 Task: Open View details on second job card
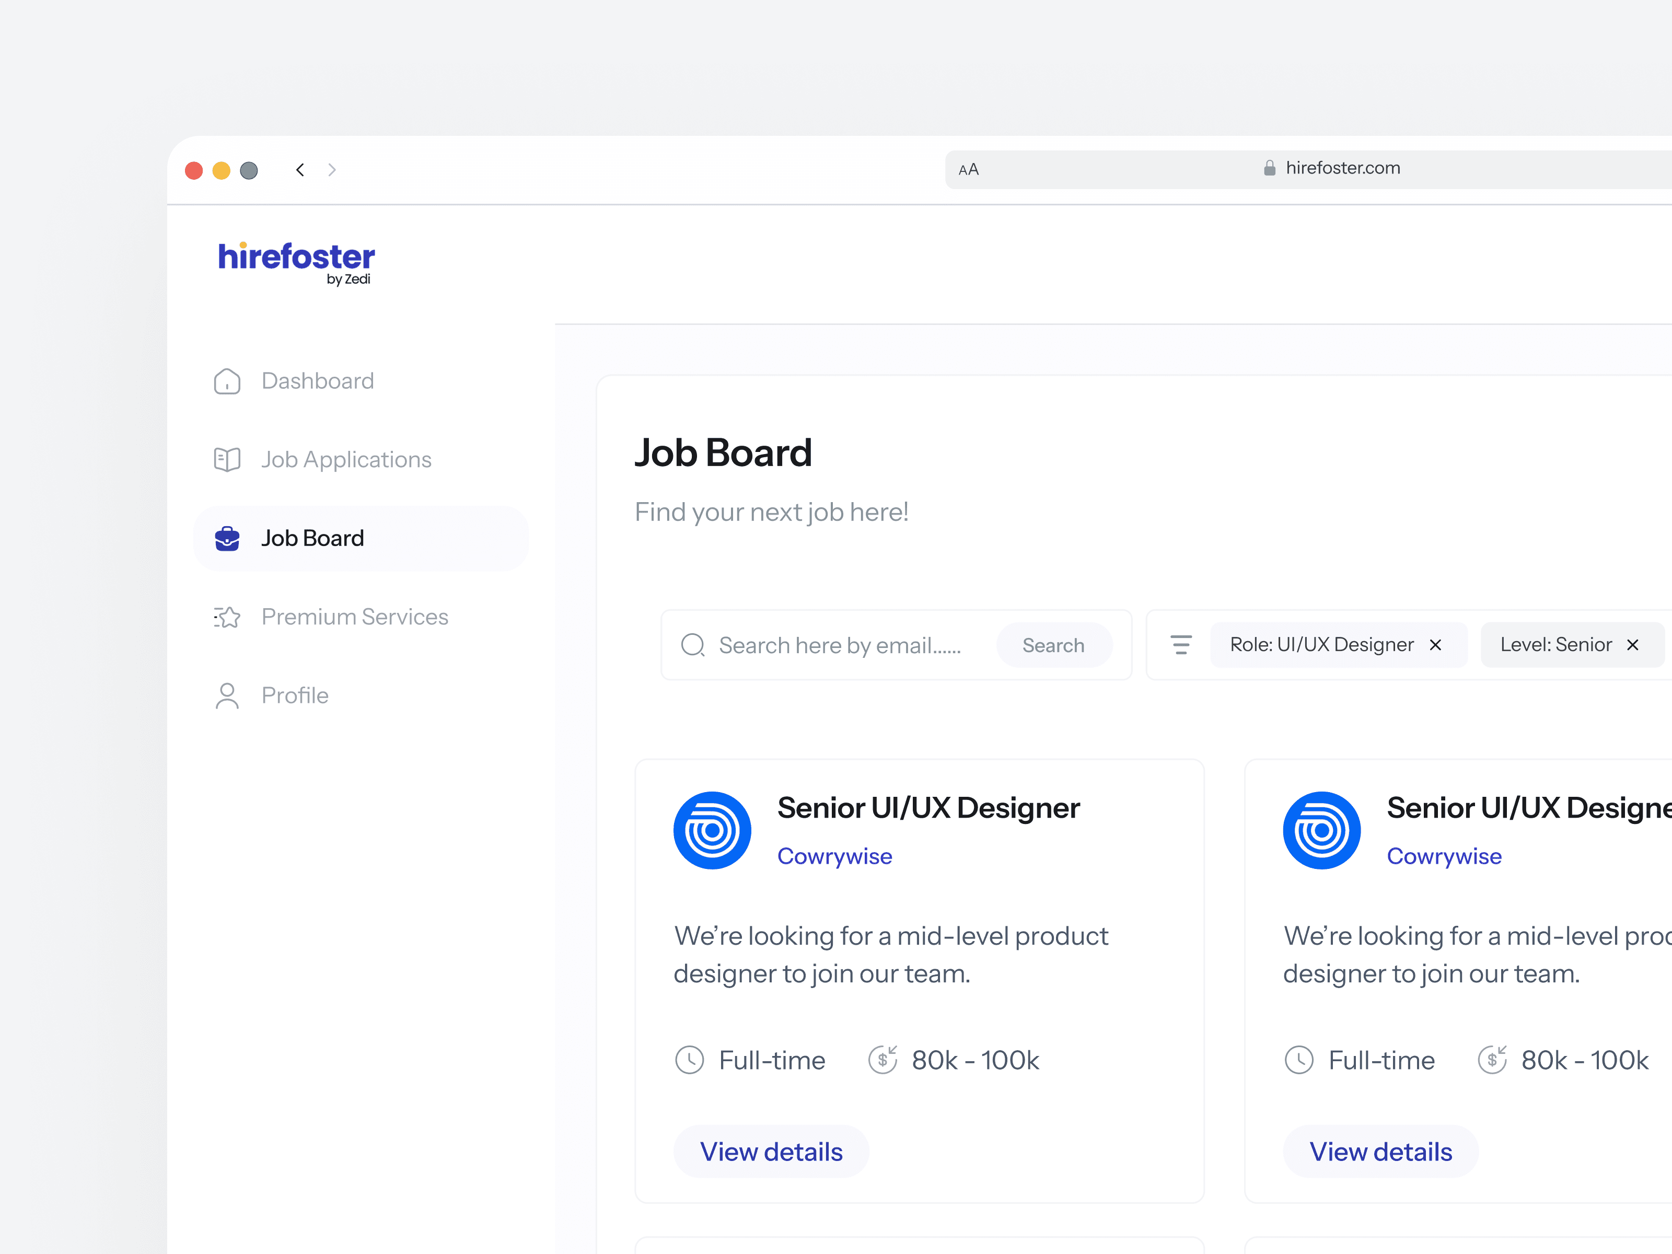(x=1380, y=1151)
